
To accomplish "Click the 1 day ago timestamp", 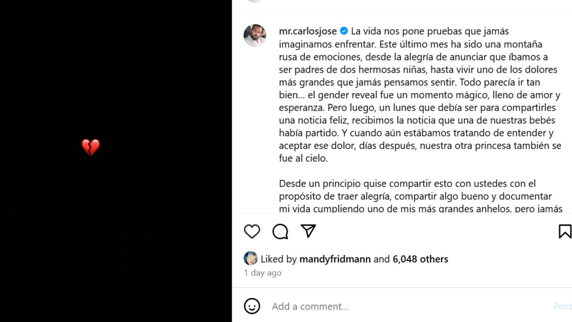I will click(262, 273).
